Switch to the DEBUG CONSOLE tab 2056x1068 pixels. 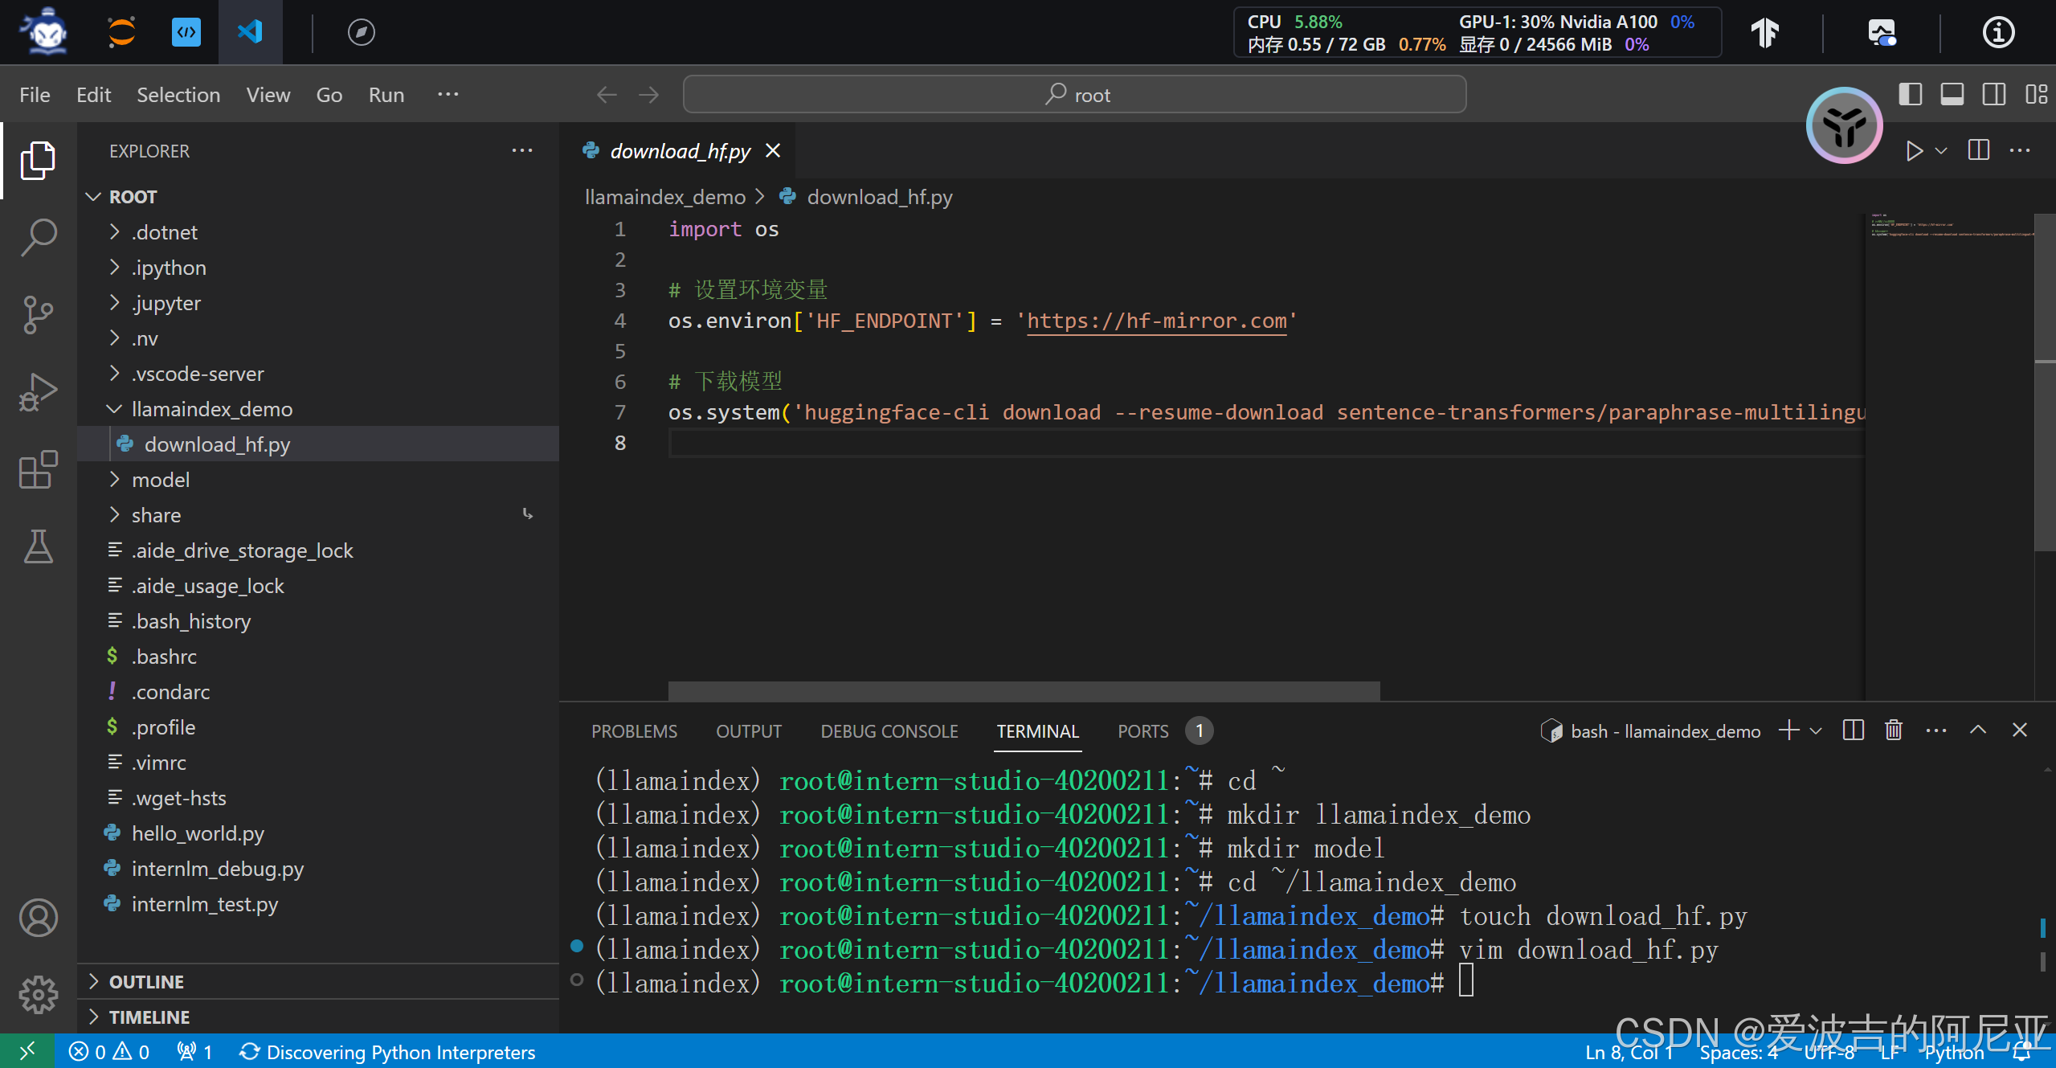click(x=889, y=731)
